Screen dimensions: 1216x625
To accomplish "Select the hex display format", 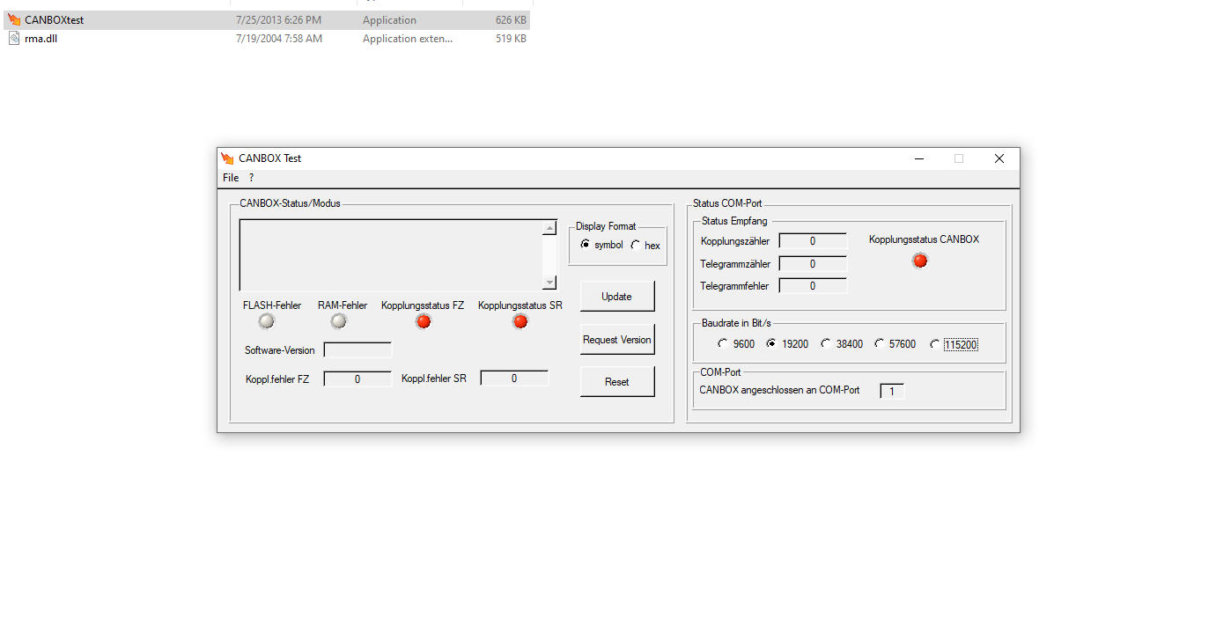I will tap(636, 246).
